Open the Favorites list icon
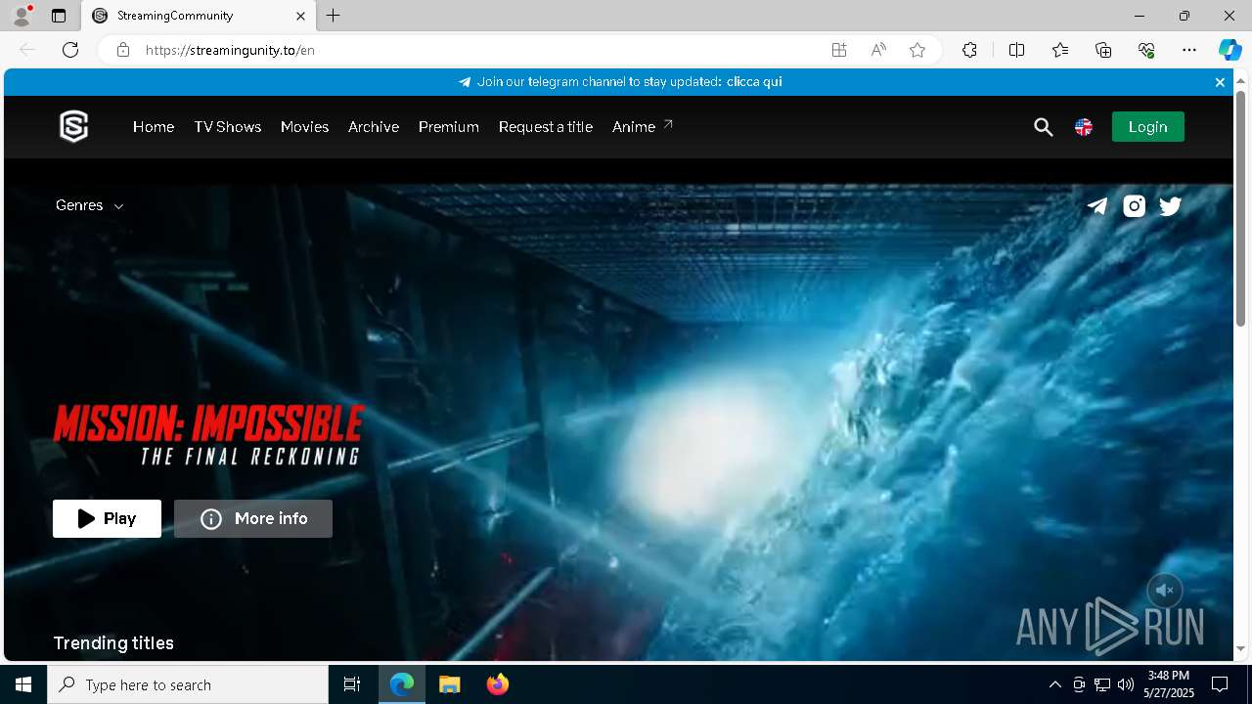The image size is (1252, 704). (1060, 50)
